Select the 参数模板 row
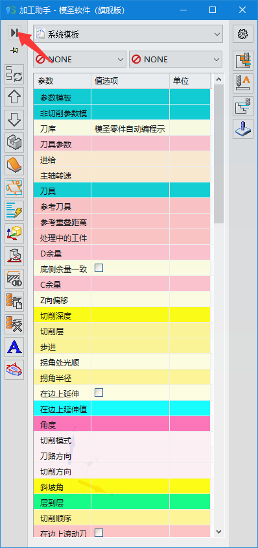 click(x=122, y=97)
